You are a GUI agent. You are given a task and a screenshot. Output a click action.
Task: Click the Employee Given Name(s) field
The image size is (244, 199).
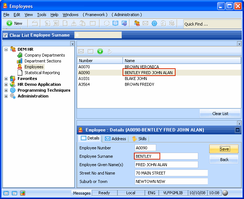[x=166, y=165]
